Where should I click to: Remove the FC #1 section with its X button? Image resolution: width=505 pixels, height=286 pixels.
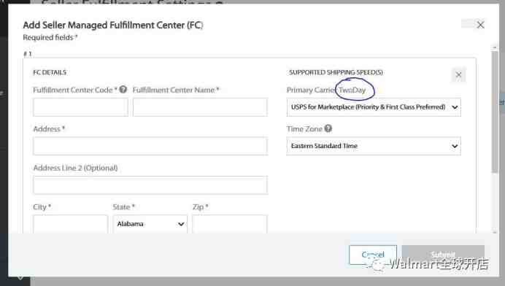[x=458, y=75]
